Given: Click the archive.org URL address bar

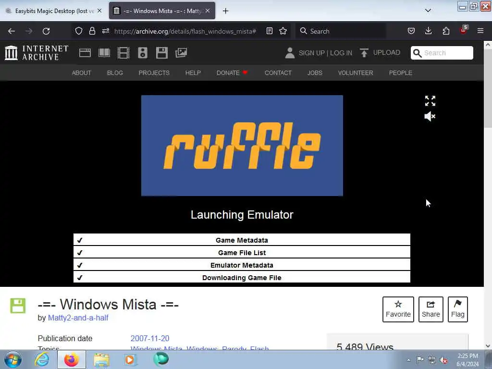Looking at the screenshot, I should point(185,31).
